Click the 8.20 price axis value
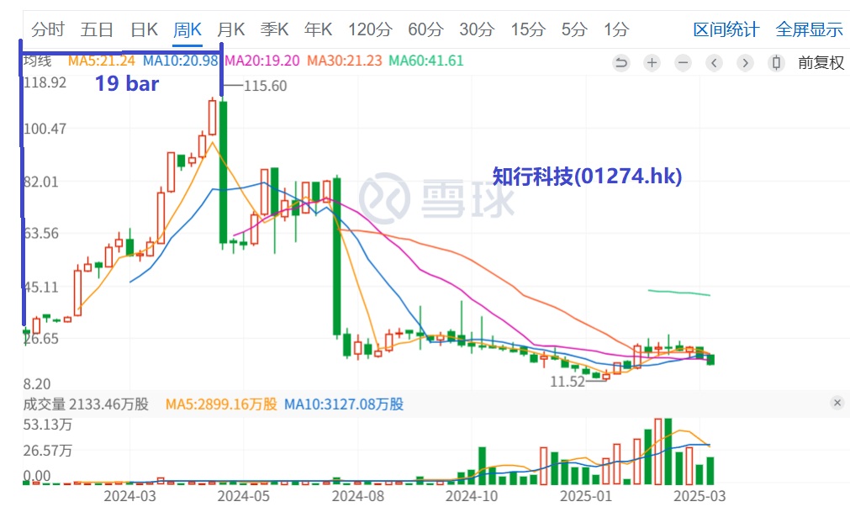 click(x=37, y=384)
